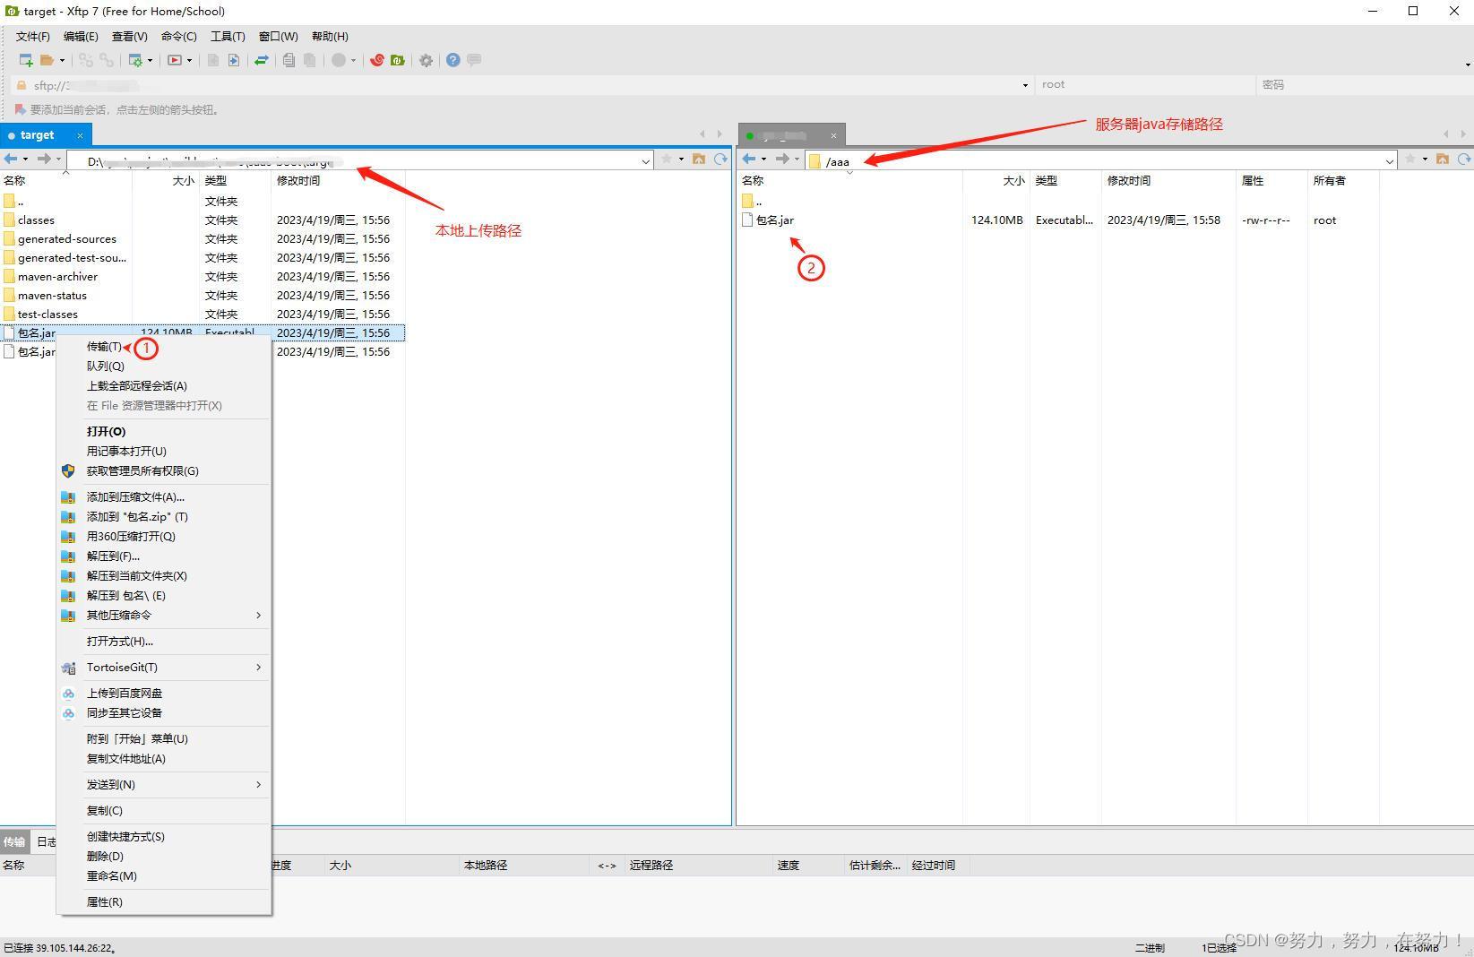Image resolution: width=1474 pixels, height=957 pixels.
Task: Click the red play/terminal toolbar icon
Action: (175, 60)
